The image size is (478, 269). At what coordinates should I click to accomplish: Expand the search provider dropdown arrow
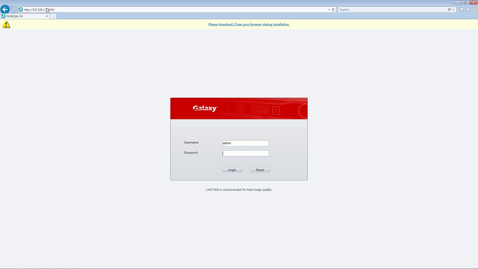[453, 9]
